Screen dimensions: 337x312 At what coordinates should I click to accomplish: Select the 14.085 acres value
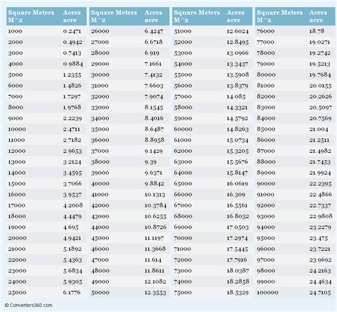click(x=236, y=97)
